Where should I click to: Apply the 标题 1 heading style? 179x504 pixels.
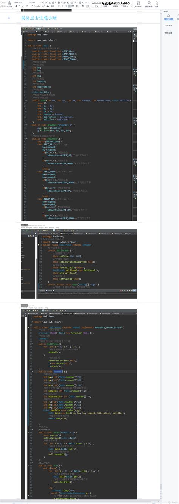(x=106, y=4)
